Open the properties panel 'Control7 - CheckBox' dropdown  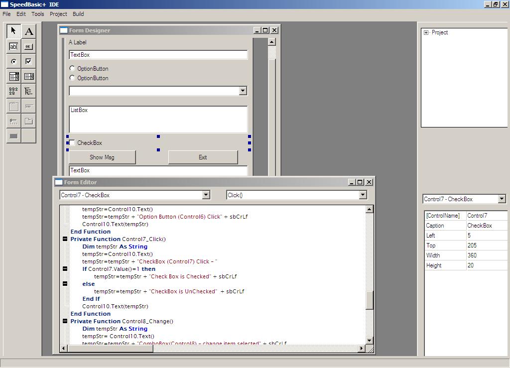502,199
